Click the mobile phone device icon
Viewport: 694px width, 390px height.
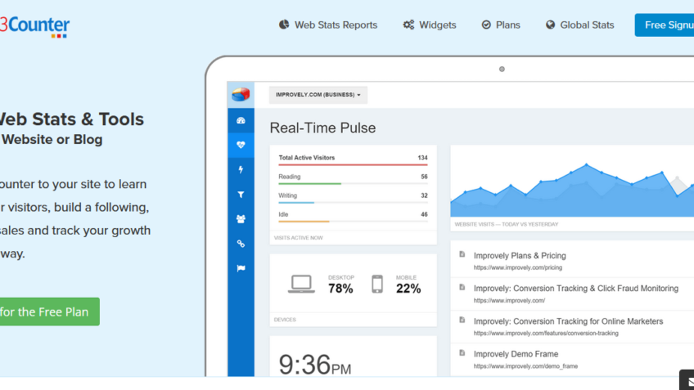tap(376, 284)
